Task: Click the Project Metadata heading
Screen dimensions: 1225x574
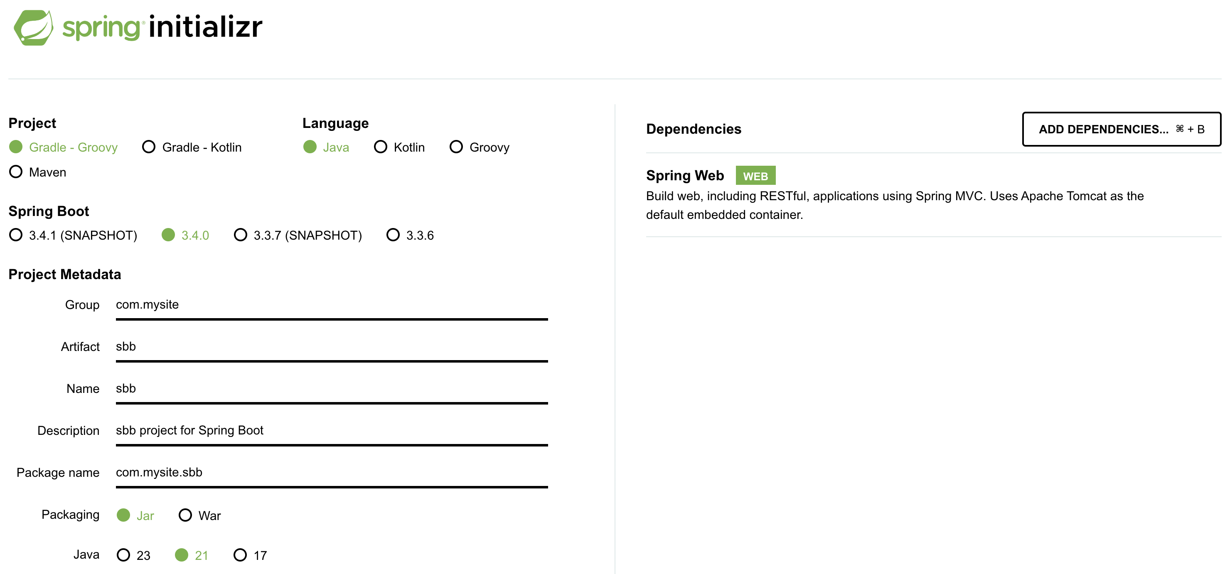Action: (65, 275)
